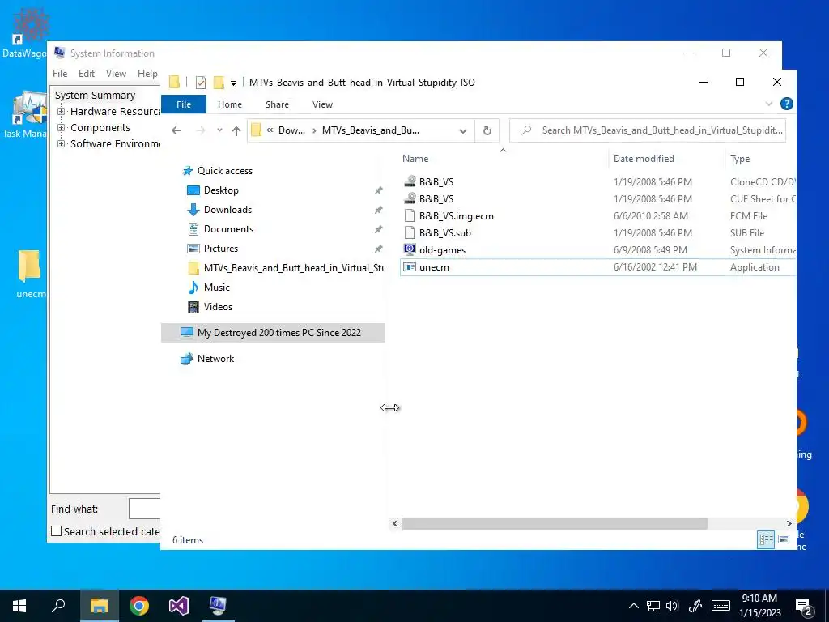Image resolution: width=829 pixels, height=622 pixels.
Task: Open address bar history dropdown
Action: tap(462, 130)
